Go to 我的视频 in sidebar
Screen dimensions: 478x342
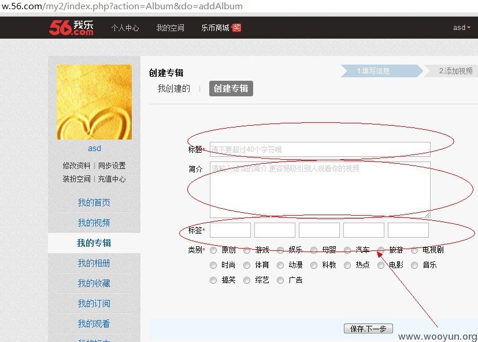94,223
